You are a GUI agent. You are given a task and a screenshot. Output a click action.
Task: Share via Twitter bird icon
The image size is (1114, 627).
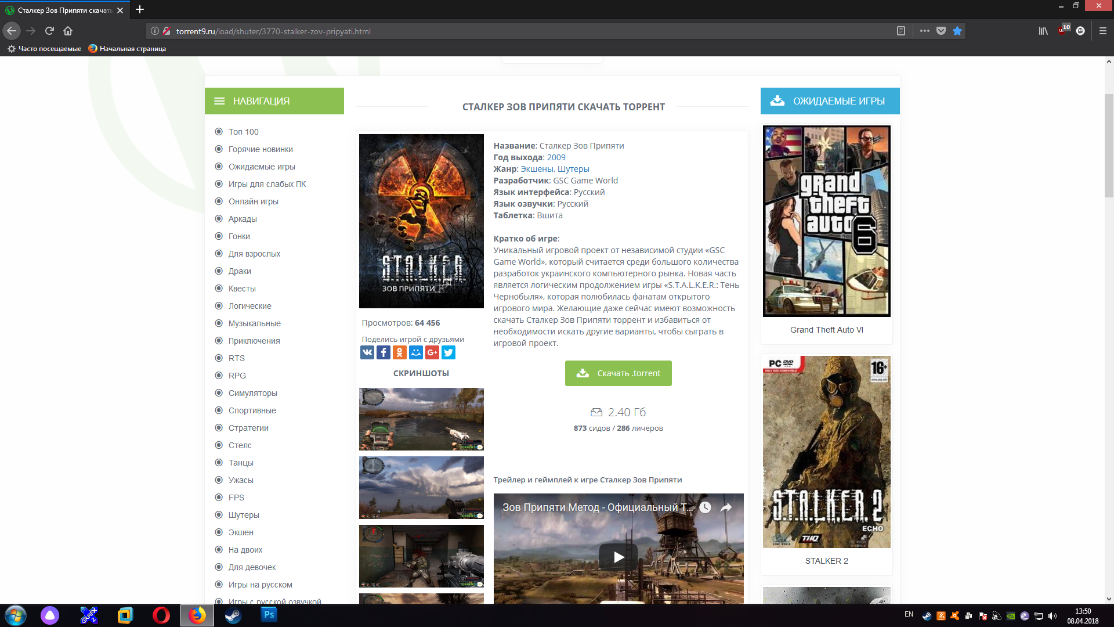click(x=449, y=352)
